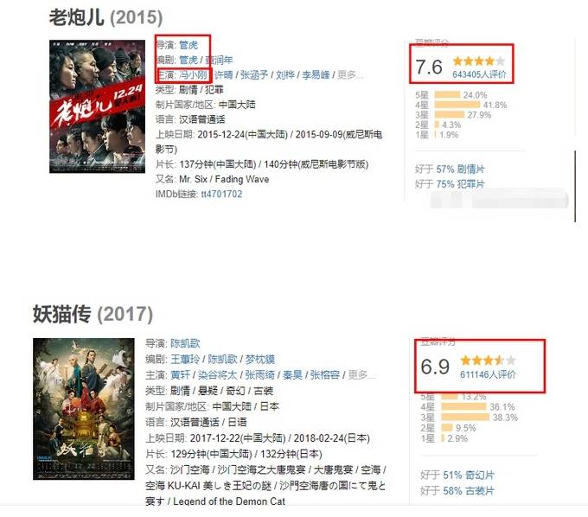Open IMDb link tt4701702
588x517 pixels.
[x=221, y=195]
